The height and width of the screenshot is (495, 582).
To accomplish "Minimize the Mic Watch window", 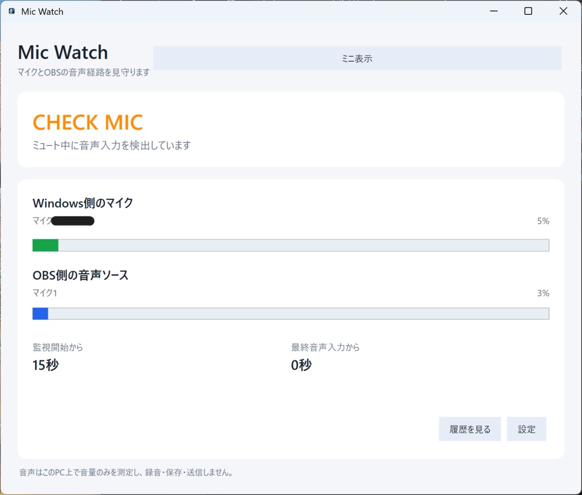I will click(x=494, y=11).
